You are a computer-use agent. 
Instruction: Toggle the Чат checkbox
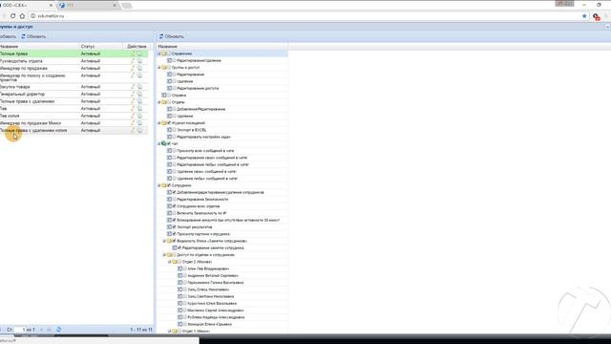pyautogui.click(x=169, y=144)
